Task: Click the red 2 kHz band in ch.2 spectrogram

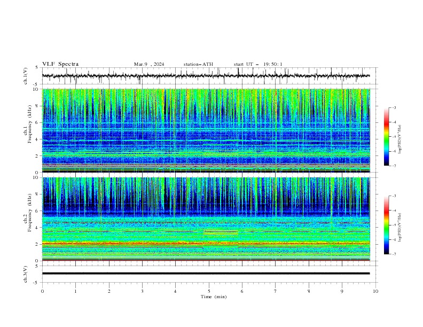Action: tap(206, 244)
